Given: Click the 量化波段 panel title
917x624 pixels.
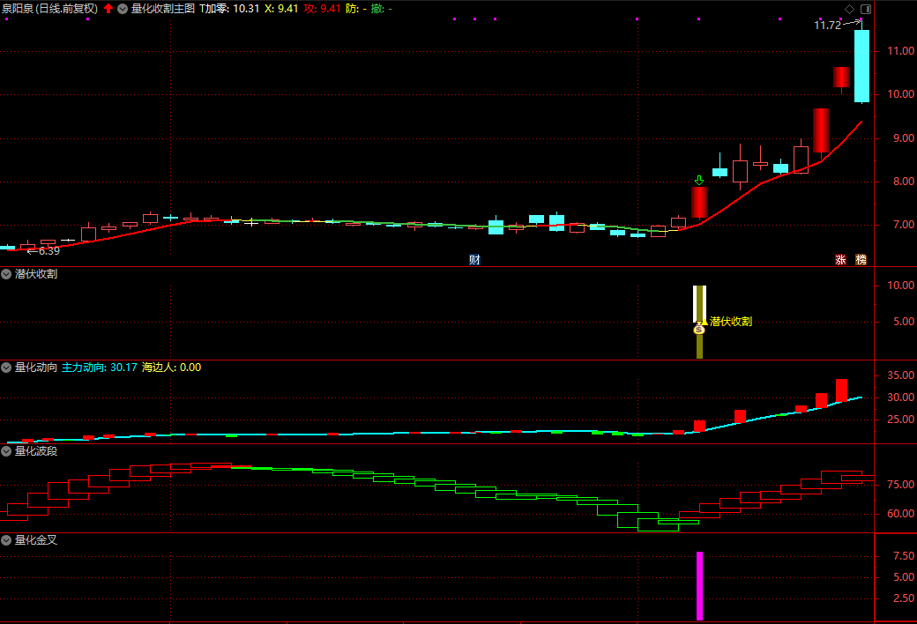Looking at the screenshot, I should pos(35,451).
